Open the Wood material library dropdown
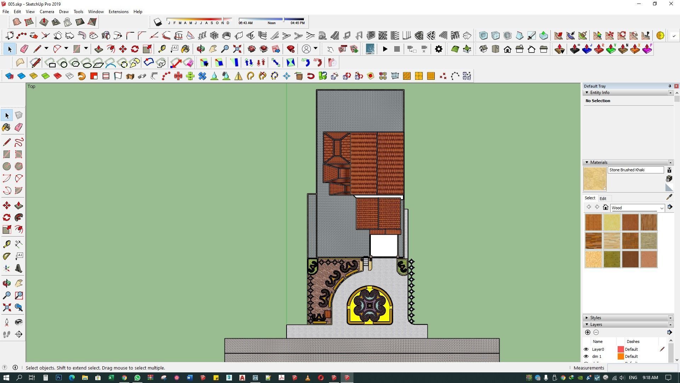Image resolution: width=680 pixels, height=383 pixels. click(661, 208)
